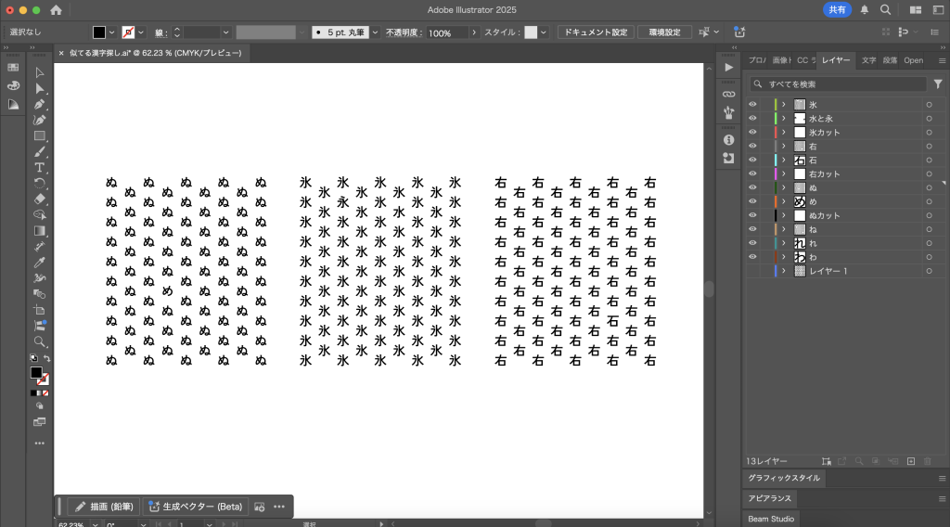Select the Pen tool
950x527 pixels.
click(x=39, y=104)
